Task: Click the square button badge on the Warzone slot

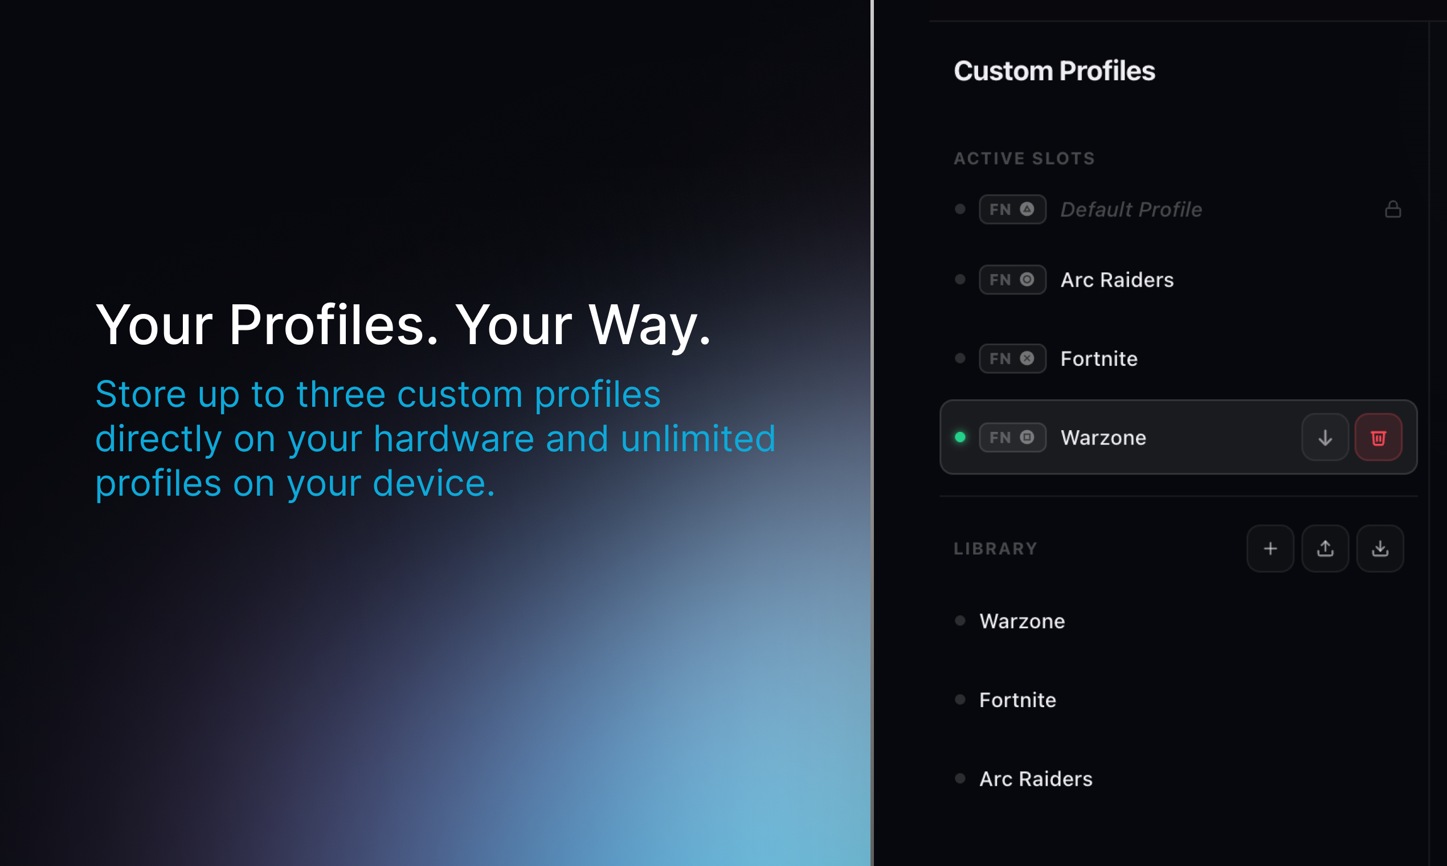Action: (1028, 437)
